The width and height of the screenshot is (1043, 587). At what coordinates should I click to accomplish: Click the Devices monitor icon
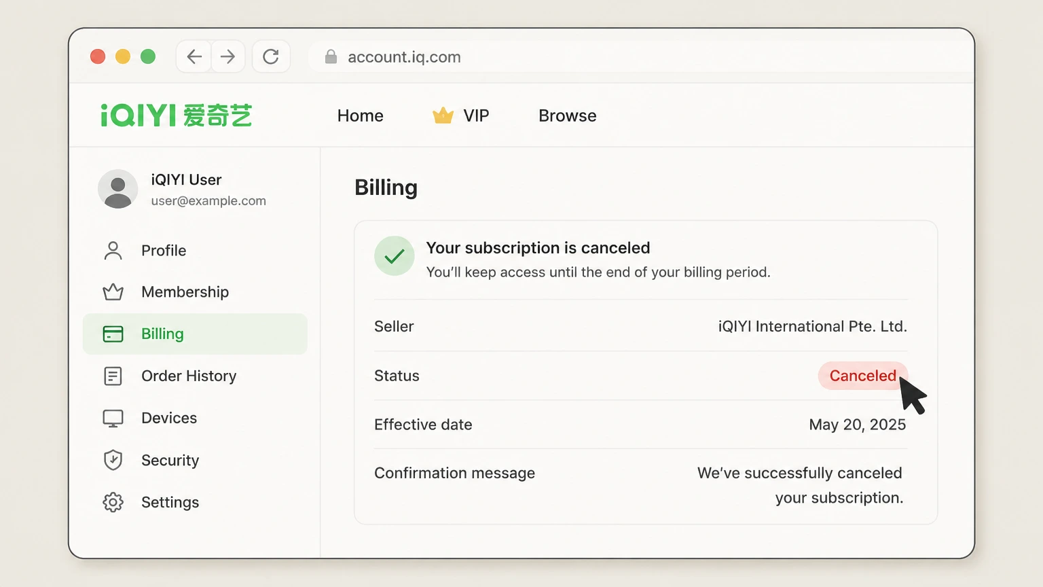tap(113, 419)
